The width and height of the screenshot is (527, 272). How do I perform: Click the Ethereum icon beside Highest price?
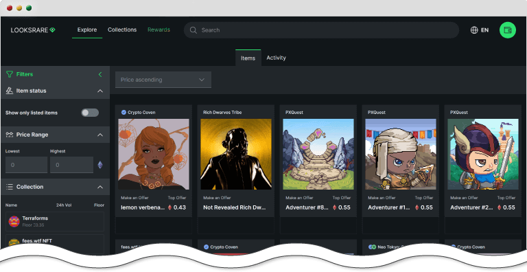(x=99, y=165)
